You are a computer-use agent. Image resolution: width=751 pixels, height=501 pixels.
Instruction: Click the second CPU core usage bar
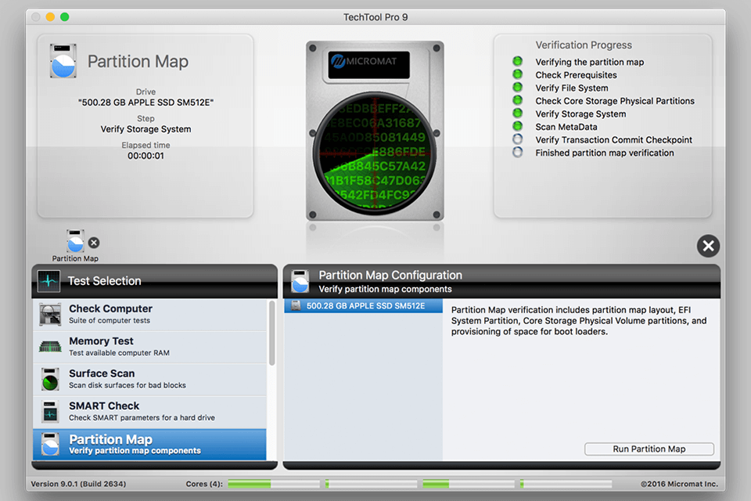[x=371, y=485]
